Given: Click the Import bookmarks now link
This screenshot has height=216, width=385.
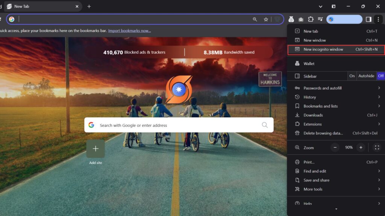Looking at the screenshot, I should click(129, 31).
